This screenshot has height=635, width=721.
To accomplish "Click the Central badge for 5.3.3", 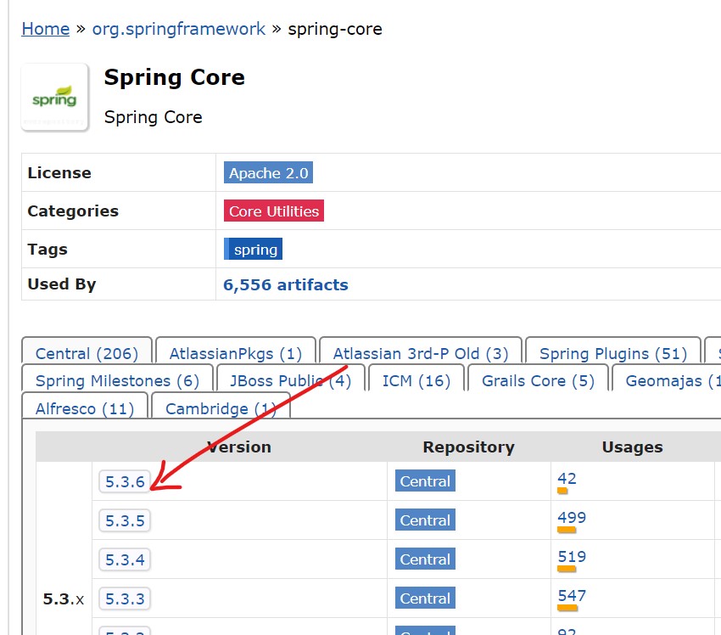I will point(425,598).
